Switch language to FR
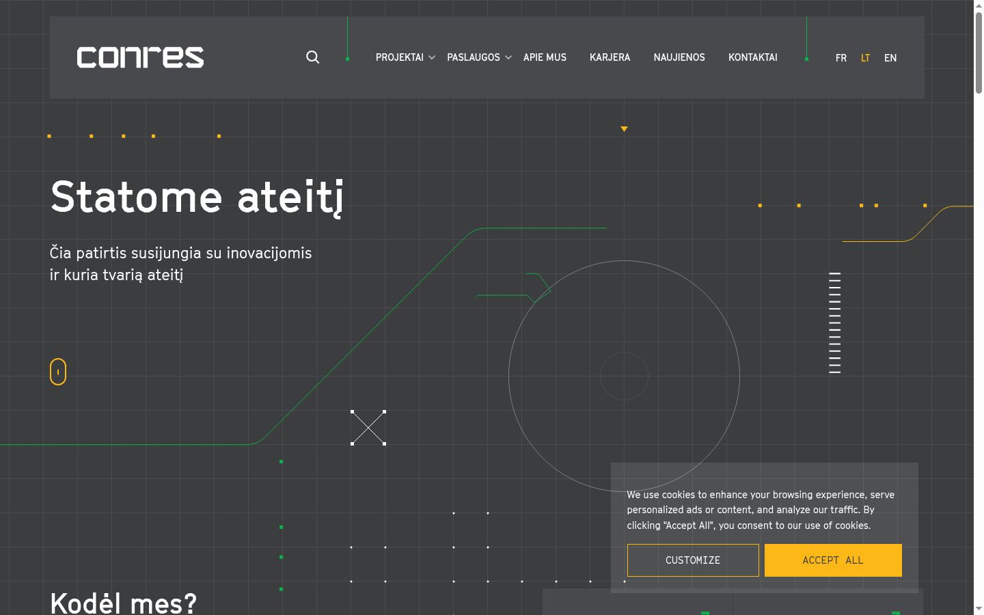The height and width of the screenshot is (615, 984). point(841,58)
